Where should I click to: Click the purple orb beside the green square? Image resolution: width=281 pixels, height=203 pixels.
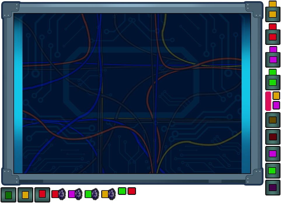[x=95, y=194]
